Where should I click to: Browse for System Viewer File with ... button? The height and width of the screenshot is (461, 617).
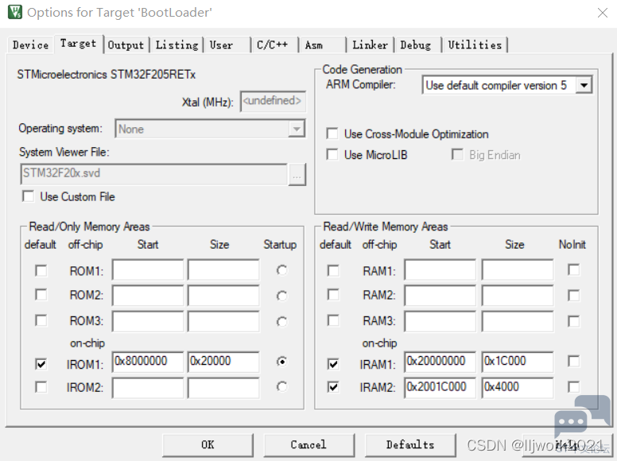[x=297, y=174]
